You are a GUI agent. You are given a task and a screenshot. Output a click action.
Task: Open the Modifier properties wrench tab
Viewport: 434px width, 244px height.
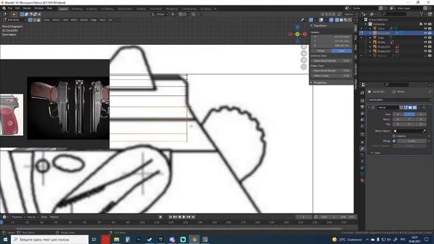tap(362, 149)
